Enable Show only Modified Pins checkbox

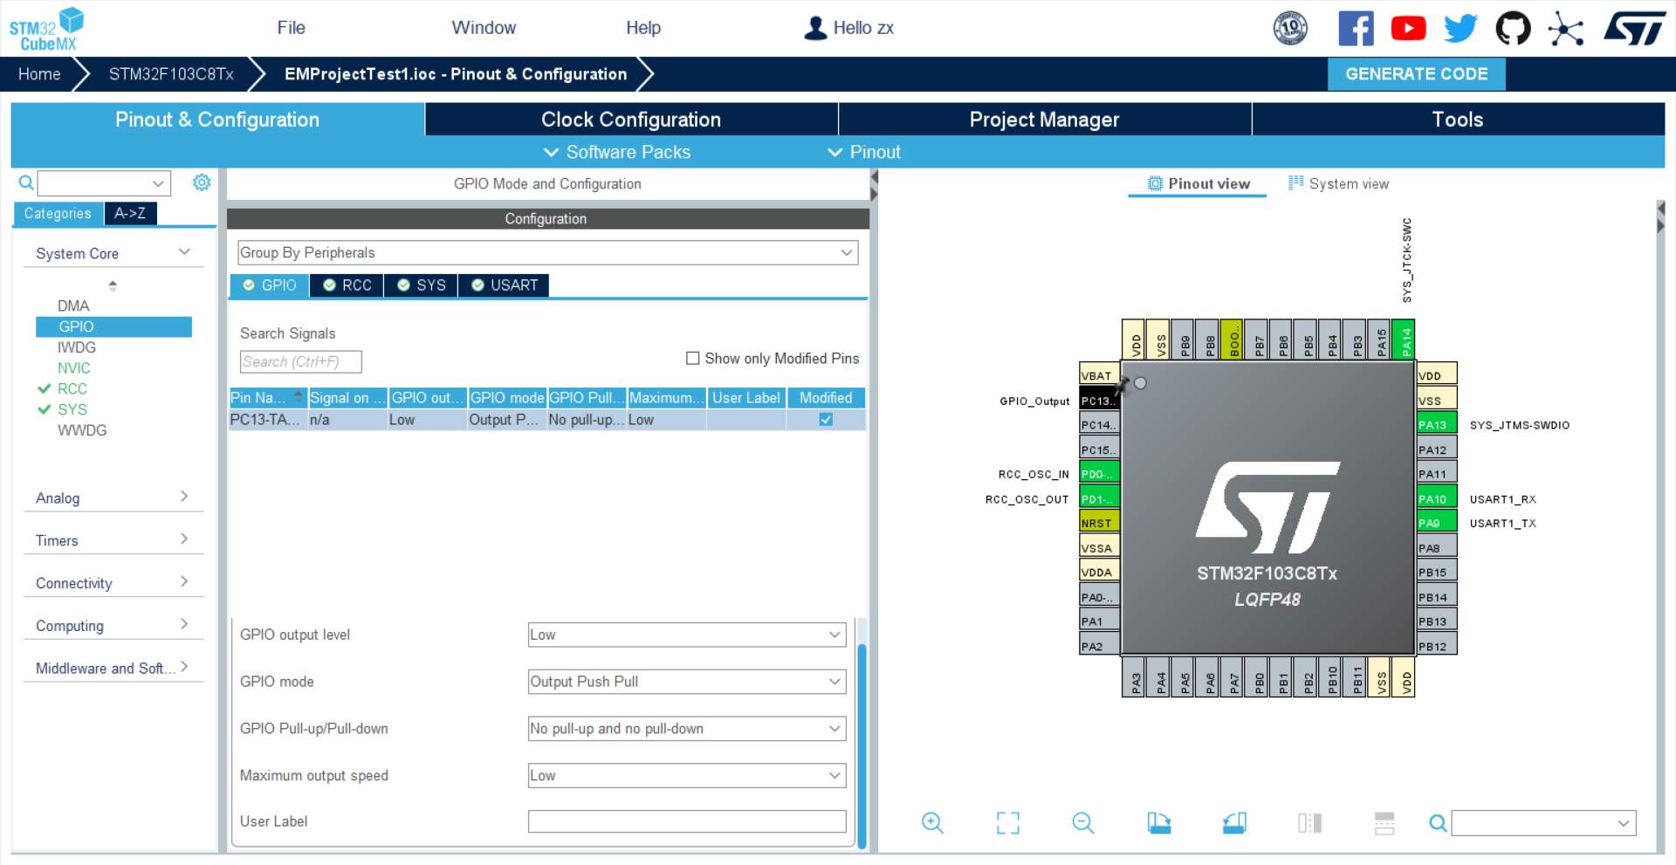click(693, 358)
